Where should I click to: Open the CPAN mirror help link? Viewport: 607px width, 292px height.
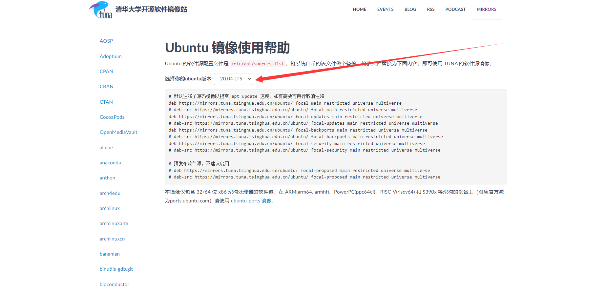(x=106, y=72)
